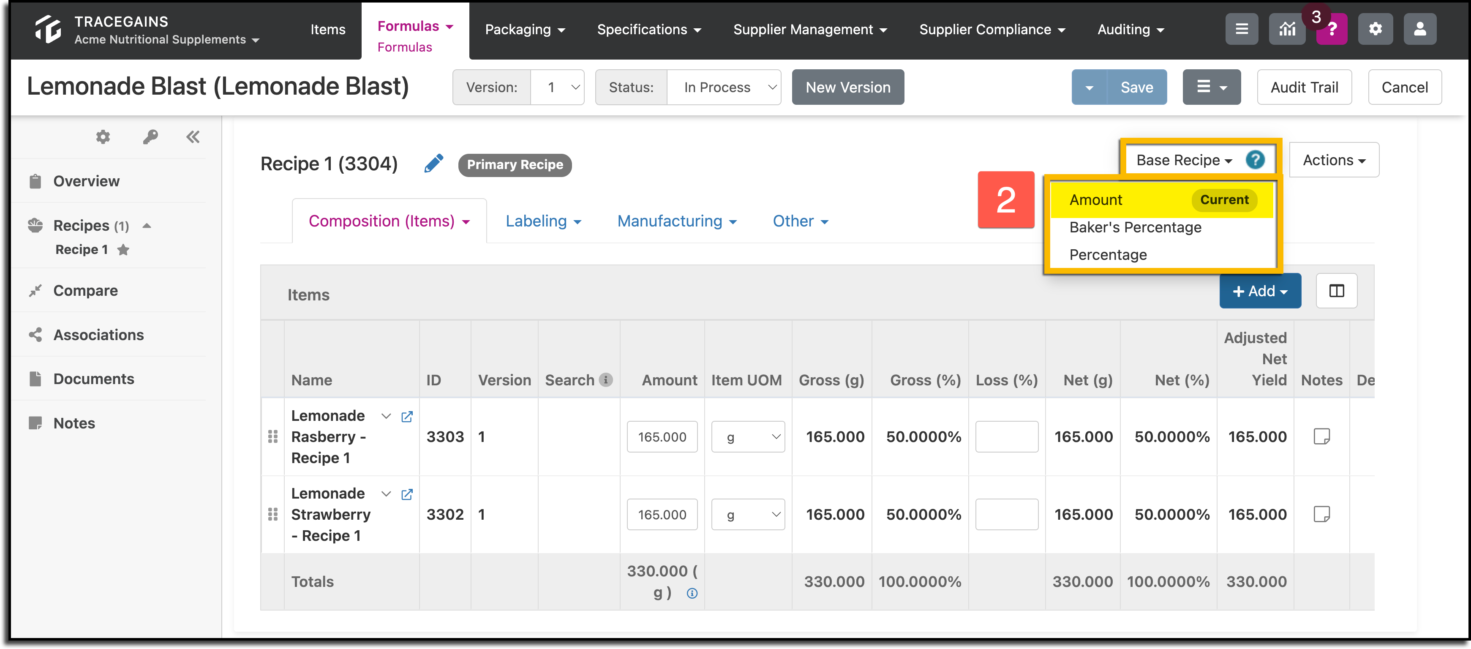Viewport: 1471px width, 649px height.
Task: Click the Audit Trail button
Action: (1304, 87)
